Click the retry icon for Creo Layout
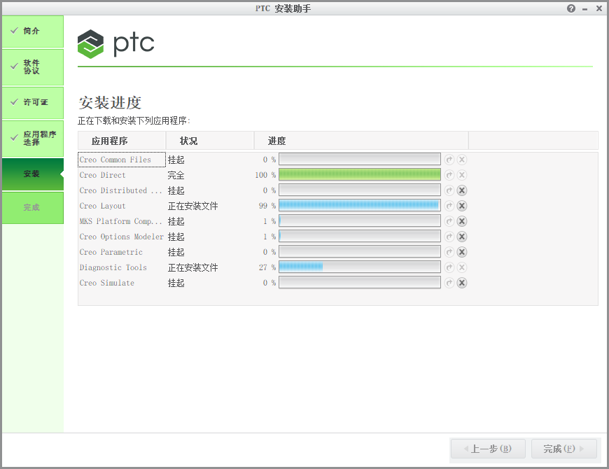 click(449, 206)
